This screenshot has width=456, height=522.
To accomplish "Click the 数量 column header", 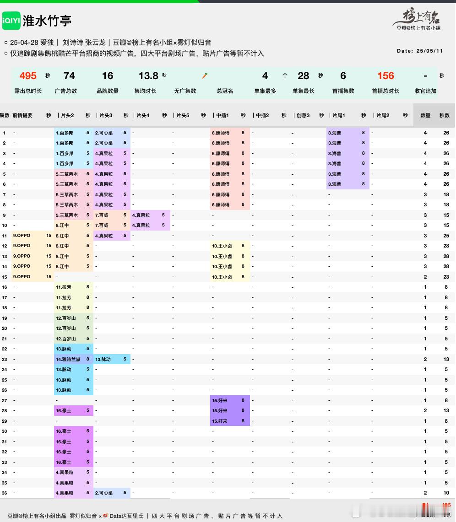I will click(425, 115).
